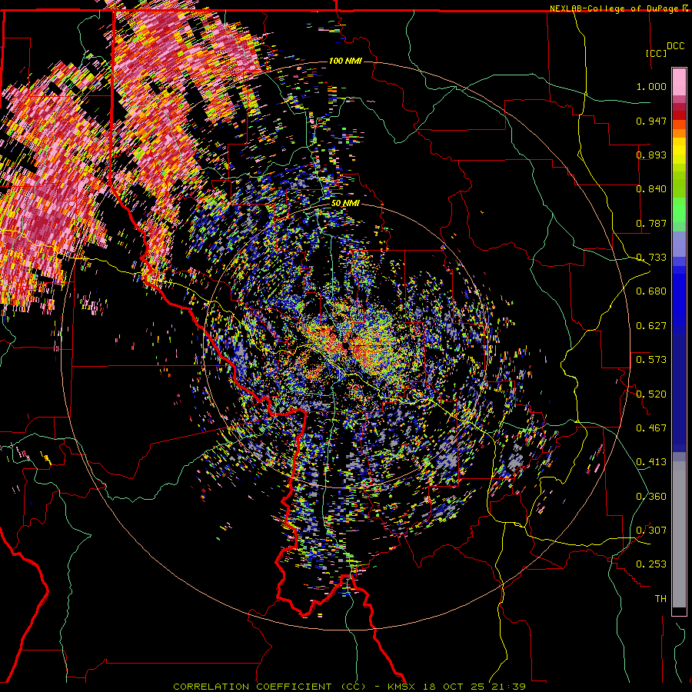Click the 0.787 scale value
Viewport: 692px width, 692px height.
(651, 223)
